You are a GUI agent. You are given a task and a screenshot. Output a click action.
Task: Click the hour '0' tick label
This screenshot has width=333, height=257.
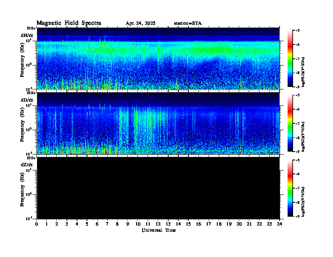coord(37,224)
